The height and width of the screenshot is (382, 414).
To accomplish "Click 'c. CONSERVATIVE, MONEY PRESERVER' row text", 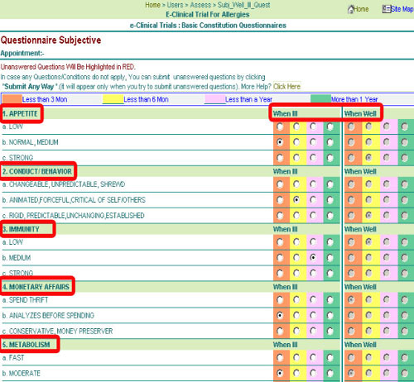I will coord(57,331).
